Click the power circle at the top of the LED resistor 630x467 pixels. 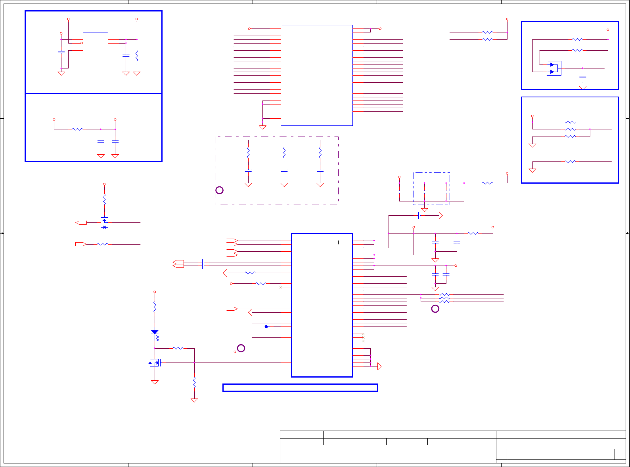tap(155, 292)
